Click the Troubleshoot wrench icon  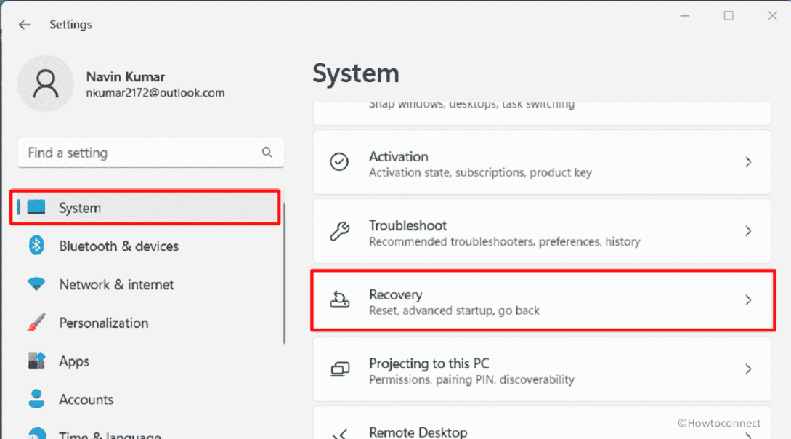pyautogui.click(x=339, y=231)
